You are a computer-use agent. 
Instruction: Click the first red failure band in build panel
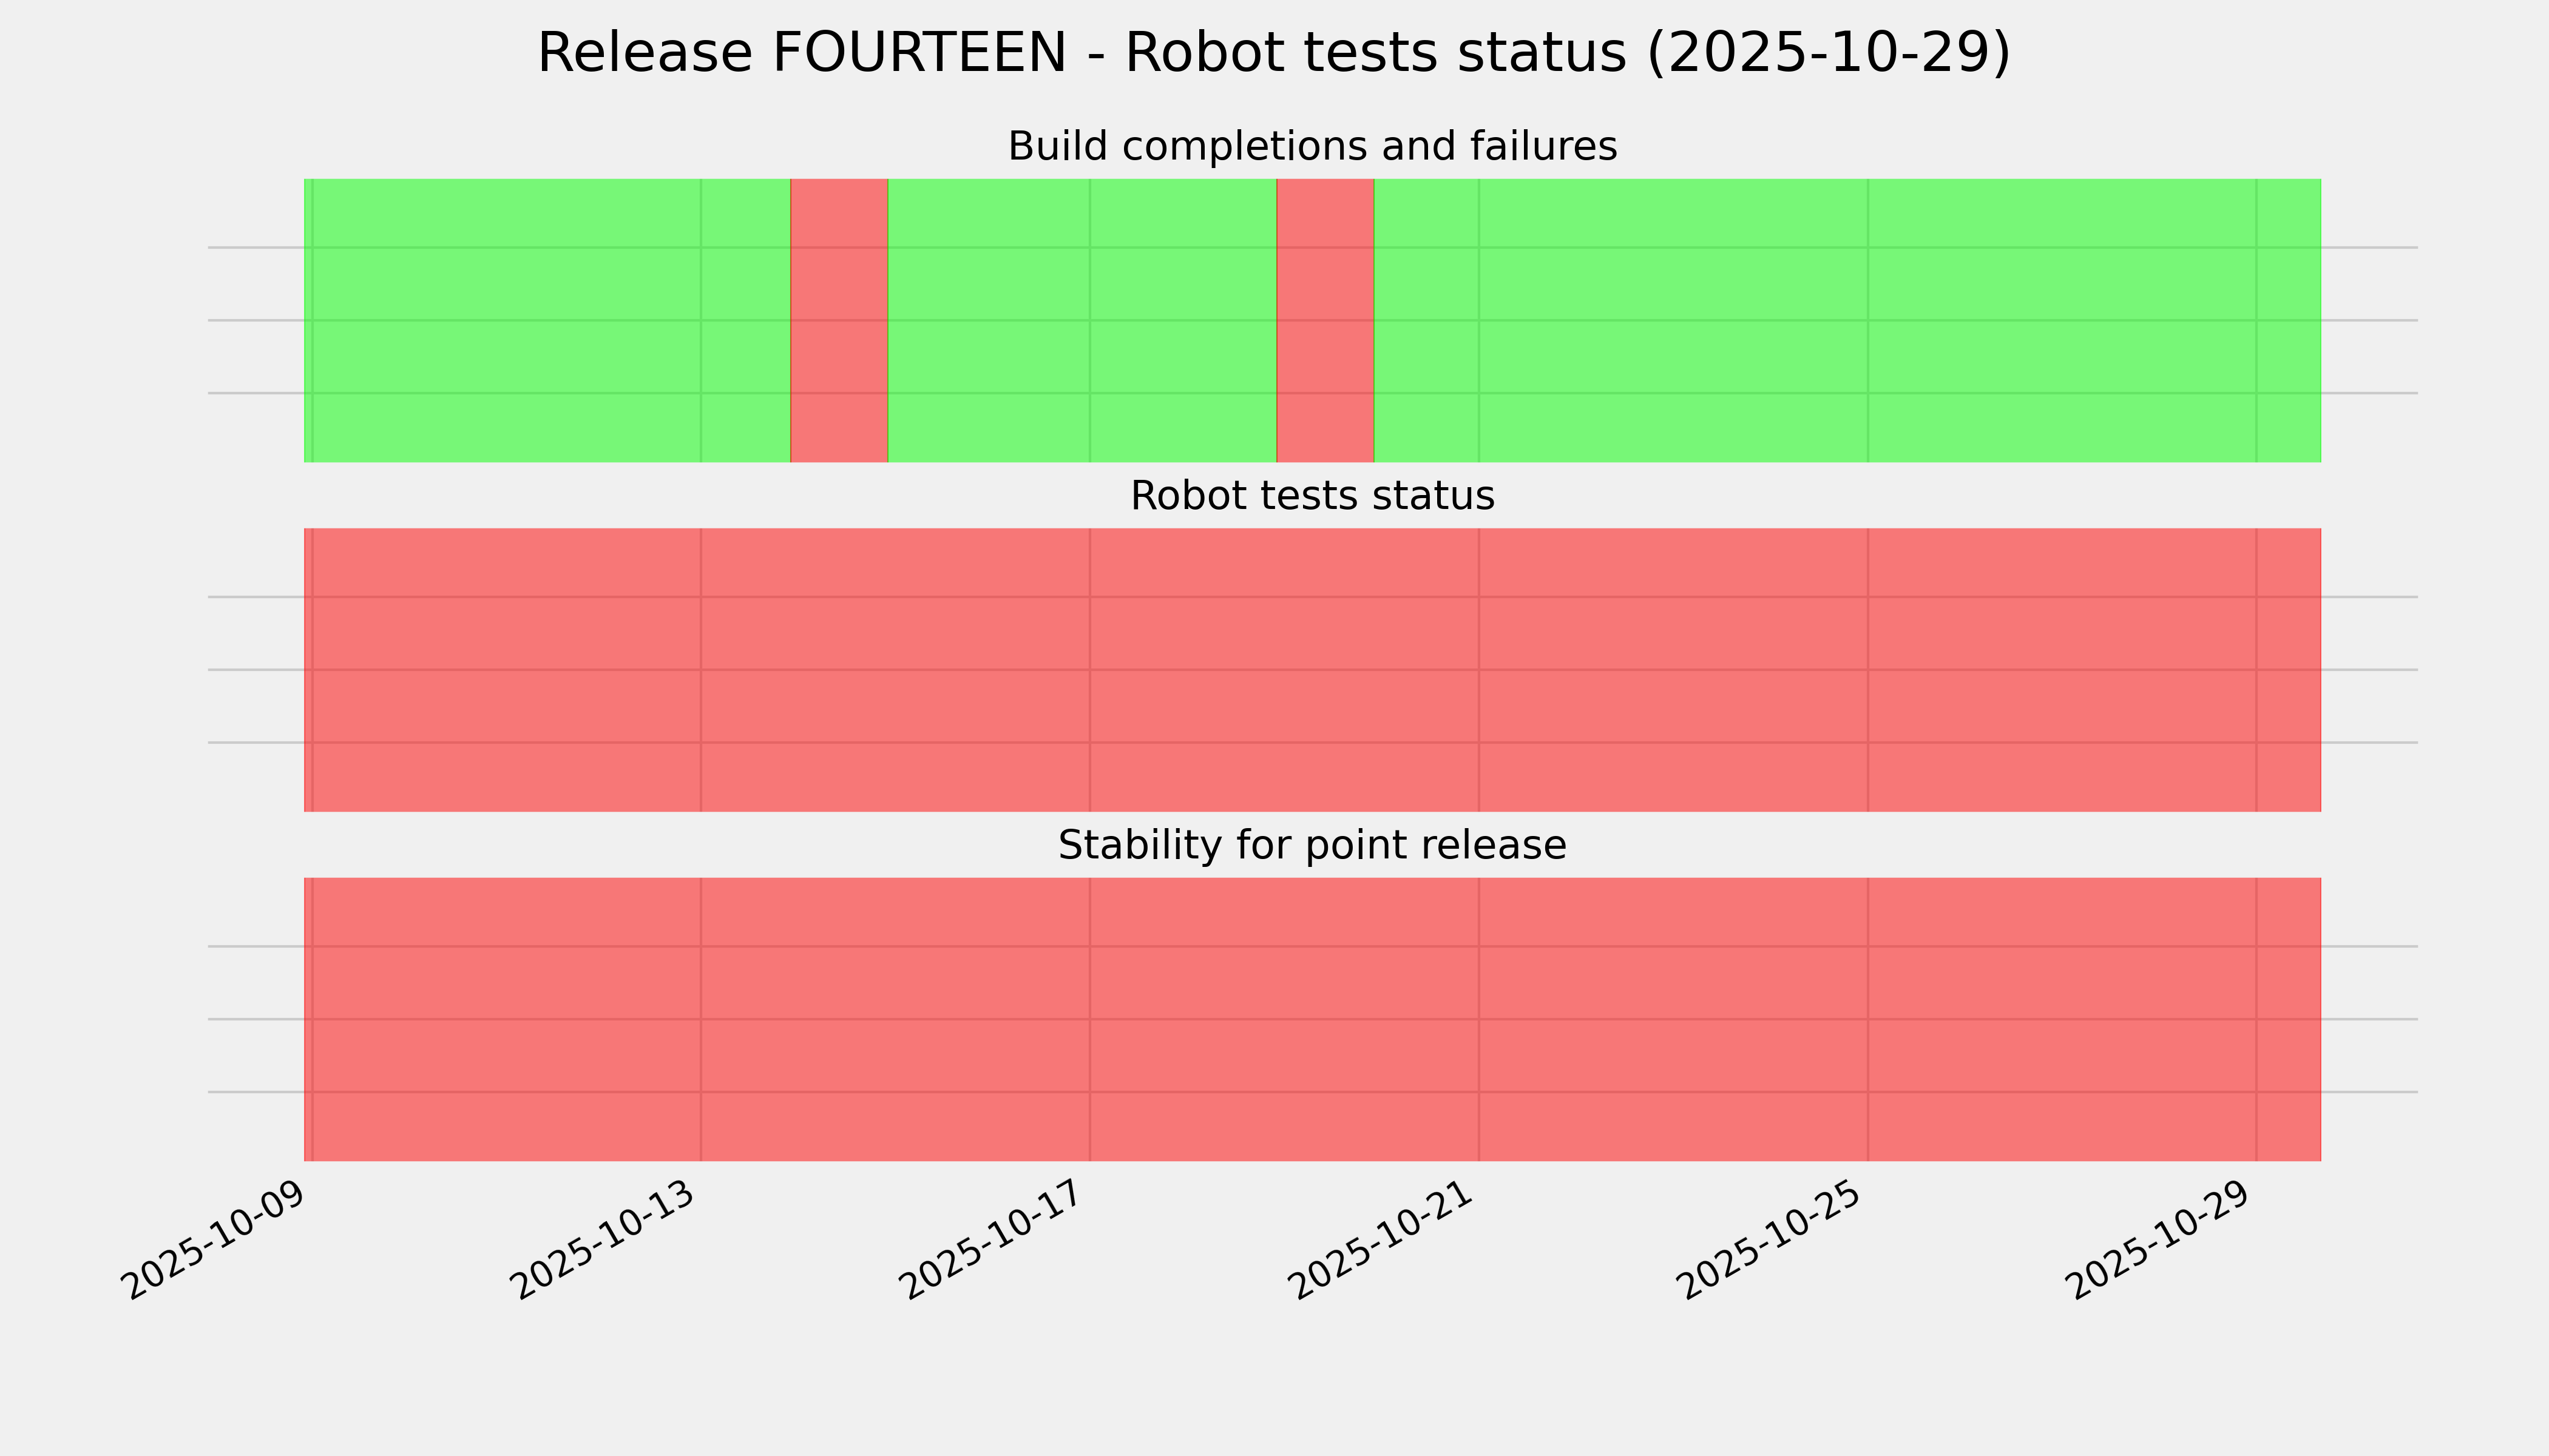click(x=838, y=320)
